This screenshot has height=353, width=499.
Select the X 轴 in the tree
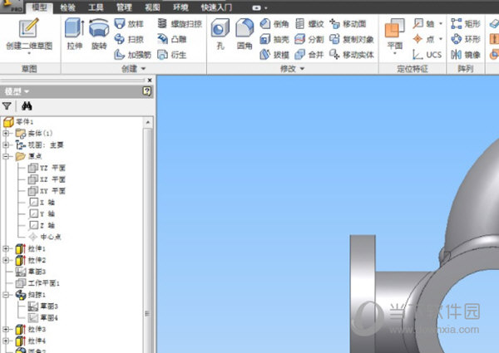[42, 203]
